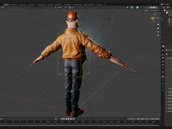Screen dimensions: 172x129
Task: Switch to the Texture Paint workspace tab
Action: (x=41, y=5)
